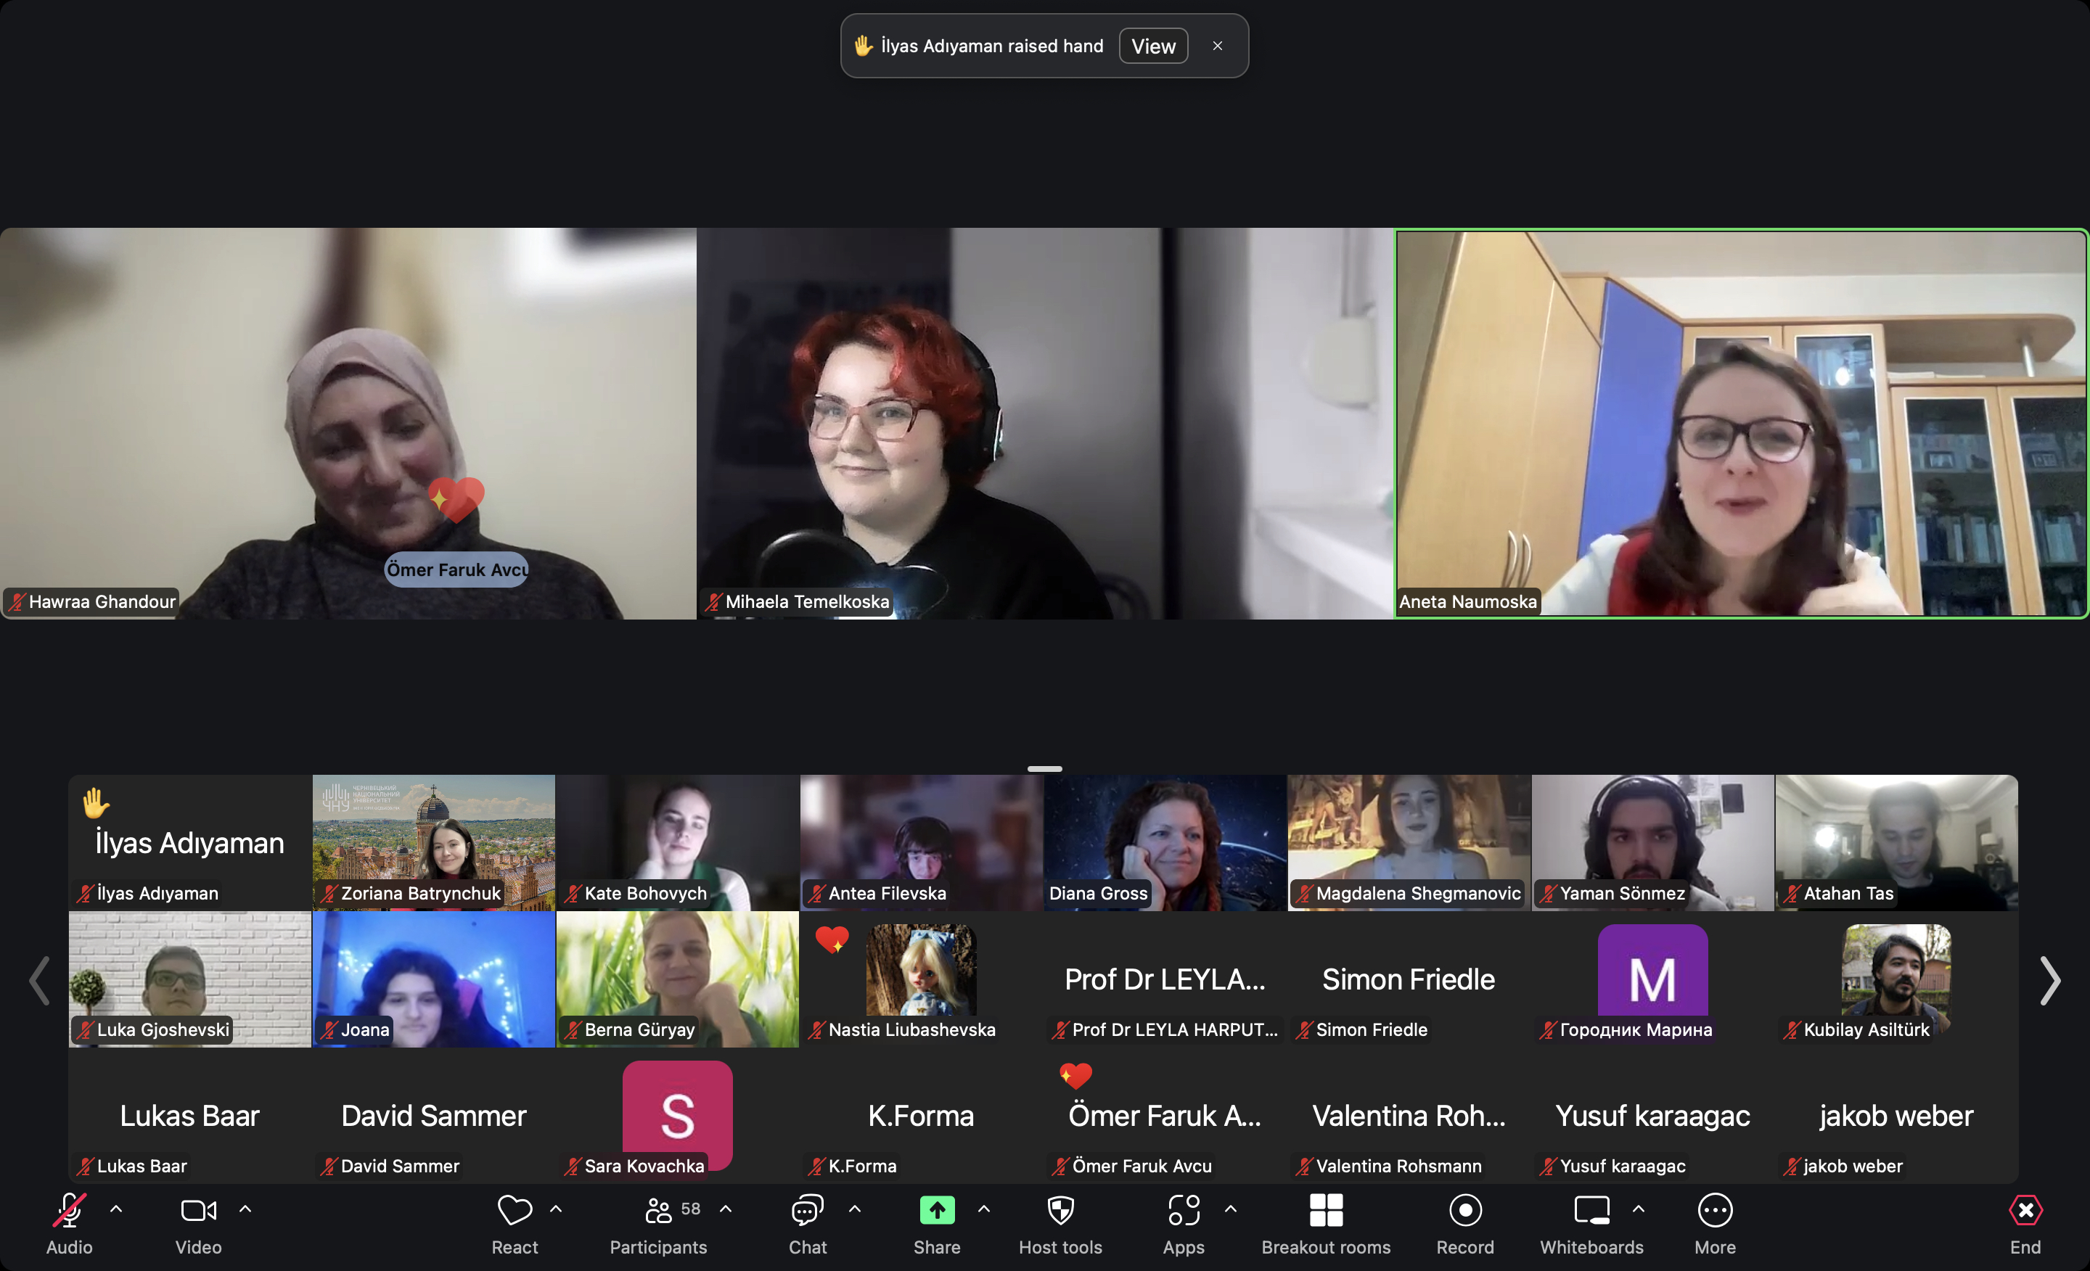The width and height of the screenshot is (2090, 1271).
Task: Expand the video options chevron
Action: click(245, 1209)
